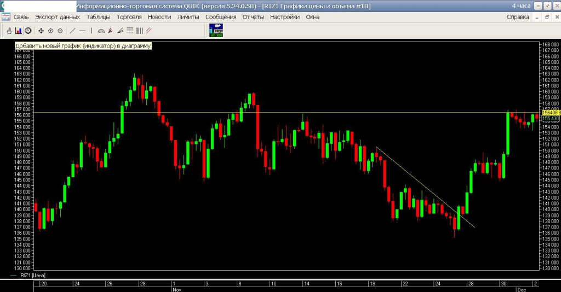The width and height of the screenshot is (561, 292).
Task: Open the Таблицы menu
Action: 98,17
